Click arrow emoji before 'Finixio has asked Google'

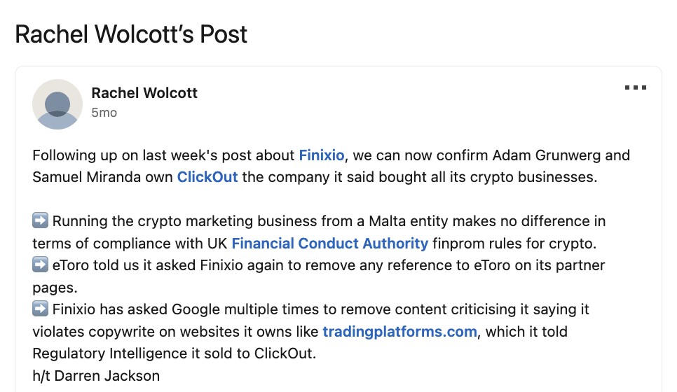40,308
